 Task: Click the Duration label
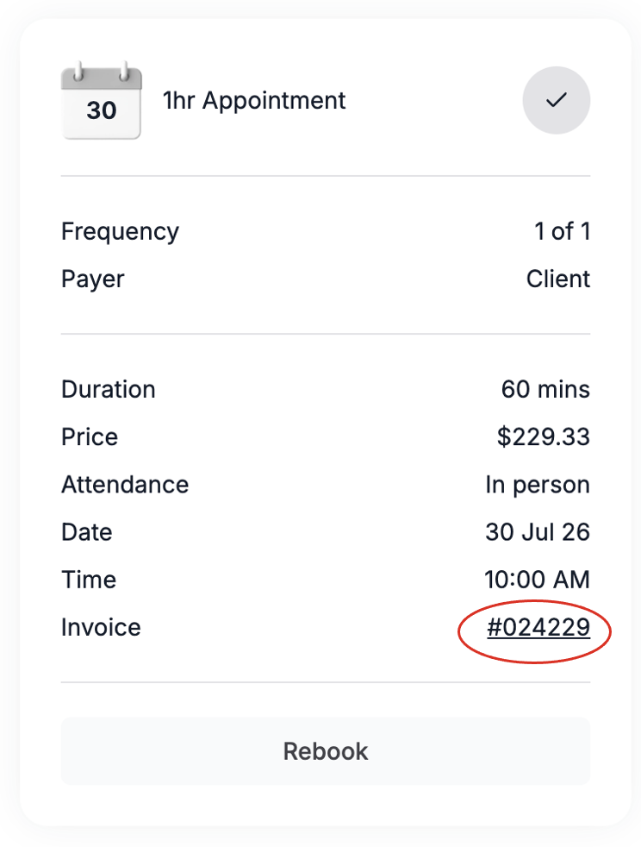point(109,390)
